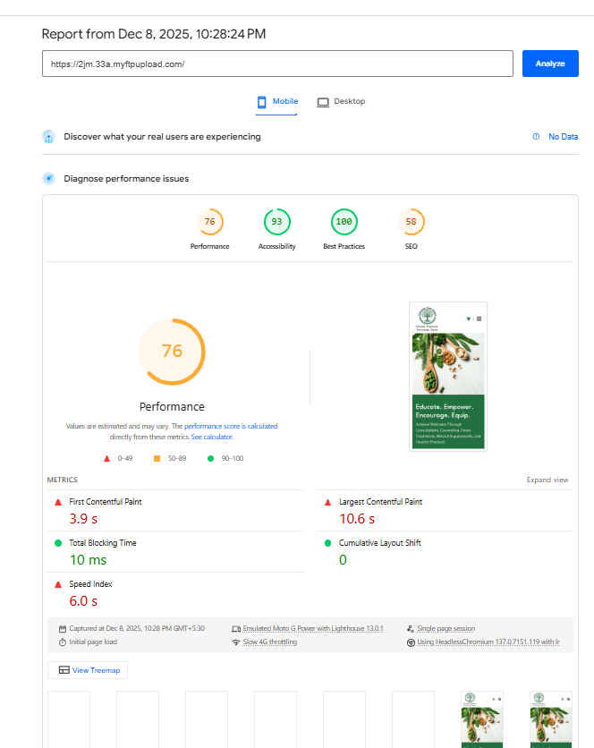Click the last filmstrip thumbnail

(x=550, y=718)
